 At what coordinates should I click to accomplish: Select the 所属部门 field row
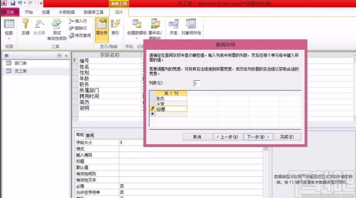click(x=110, y=90)
